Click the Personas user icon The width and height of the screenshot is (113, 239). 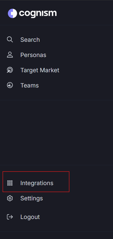(x=10, y=55)
